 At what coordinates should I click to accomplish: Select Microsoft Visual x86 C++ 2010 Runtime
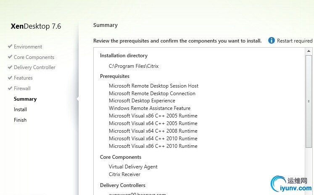click(153, 146)
